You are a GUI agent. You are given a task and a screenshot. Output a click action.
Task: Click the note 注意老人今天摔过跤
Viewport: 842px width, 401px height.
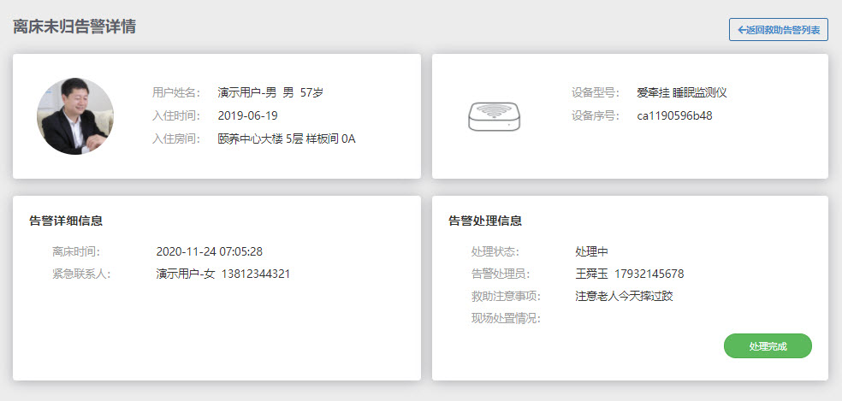coord(624,296)
